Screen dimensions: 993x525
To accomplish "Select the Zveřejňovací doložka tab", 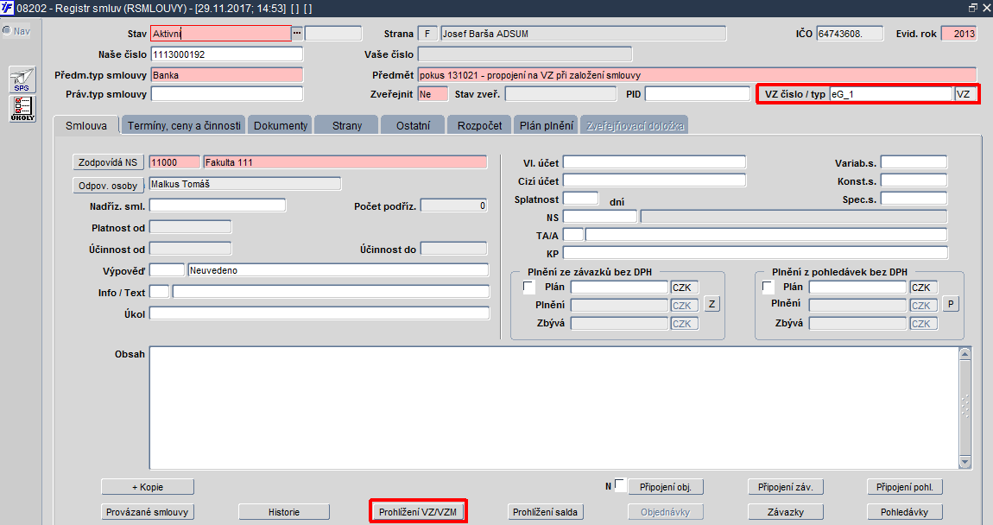I will point(635,125).
